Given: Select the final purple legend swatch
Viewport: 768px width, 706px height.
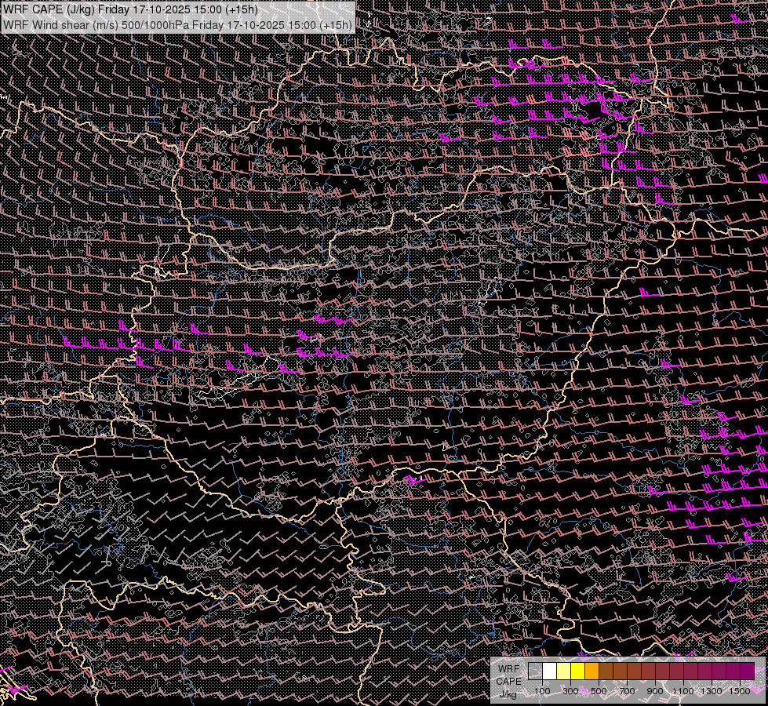Looking at the screenshot, I should (x=748, y=671).
